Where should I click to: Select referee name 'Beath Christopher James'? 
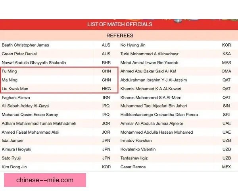[25, 45]
